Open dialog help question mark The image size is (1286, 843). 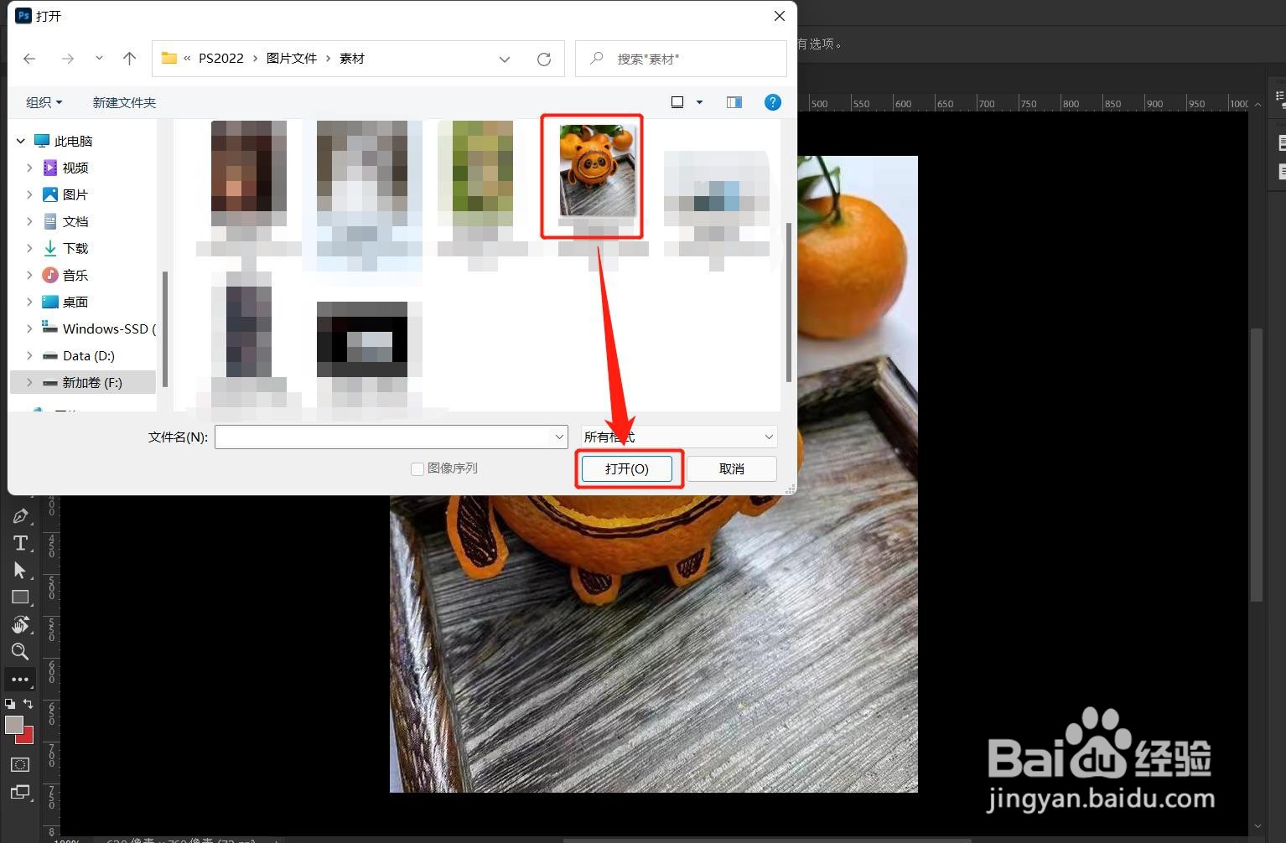(773, 102)
